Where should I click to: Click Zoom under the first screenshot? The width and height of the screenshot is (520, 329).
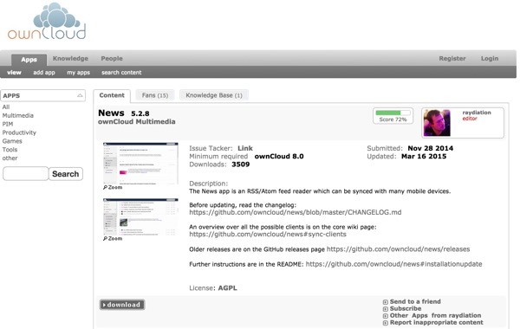pos(113,187)
